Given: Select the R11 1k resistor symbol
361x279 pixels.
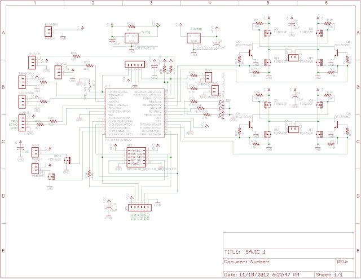Looking at the screenshot, I should (239, 59).
